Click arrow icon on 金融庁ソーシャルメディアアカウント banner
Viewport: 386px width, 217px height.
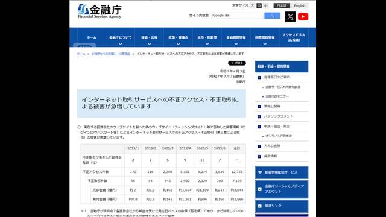point(260,189)
